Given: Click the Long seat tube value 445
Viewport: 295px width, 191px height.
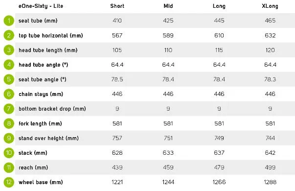Looking at the screenshot, I should click(219, 21).
